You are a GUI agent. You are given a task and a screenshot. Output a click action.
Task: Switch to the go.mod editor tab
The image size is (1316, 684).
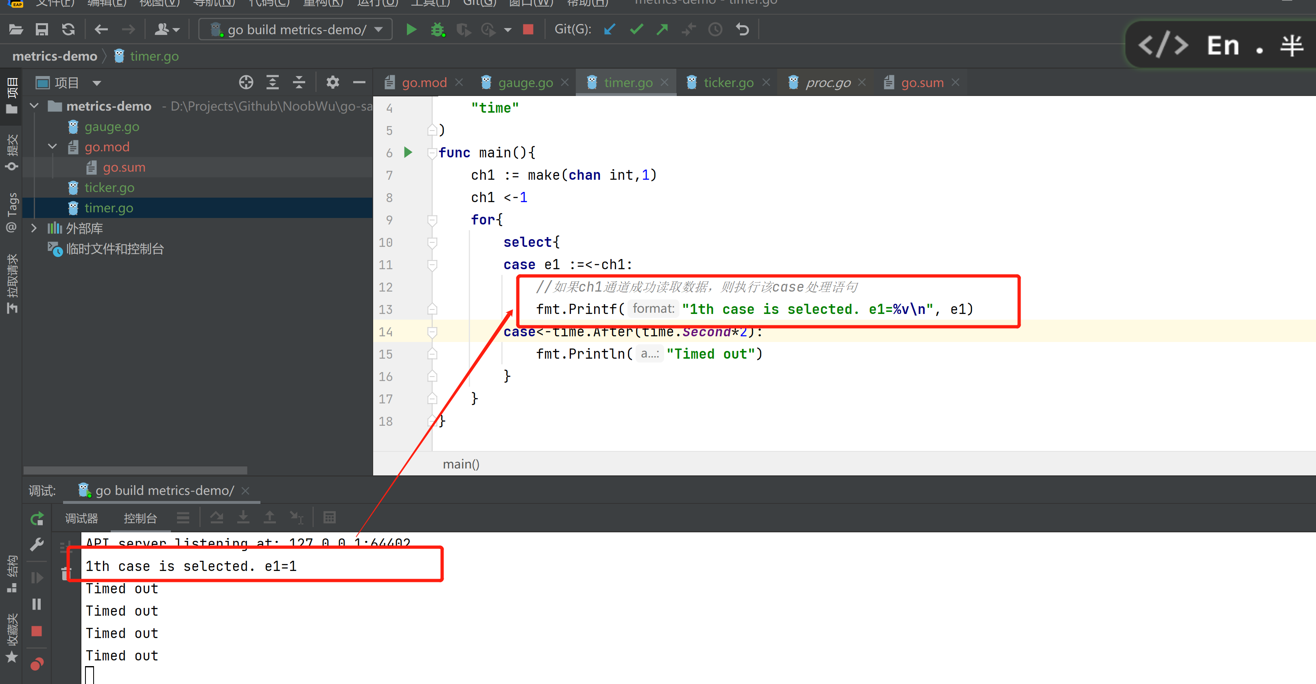coord(424,83)
